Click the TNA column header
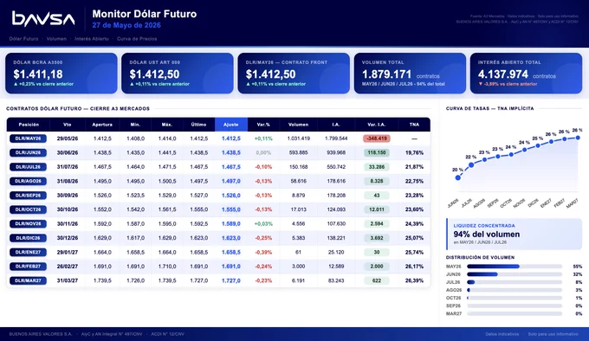Screen dimensions: 589x341 tap(414, 125)
